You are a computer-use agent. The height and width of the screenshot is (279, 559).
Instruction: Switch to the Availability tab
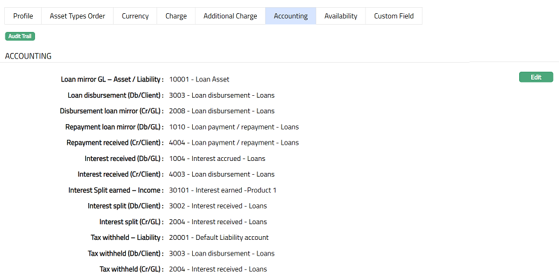340,16
